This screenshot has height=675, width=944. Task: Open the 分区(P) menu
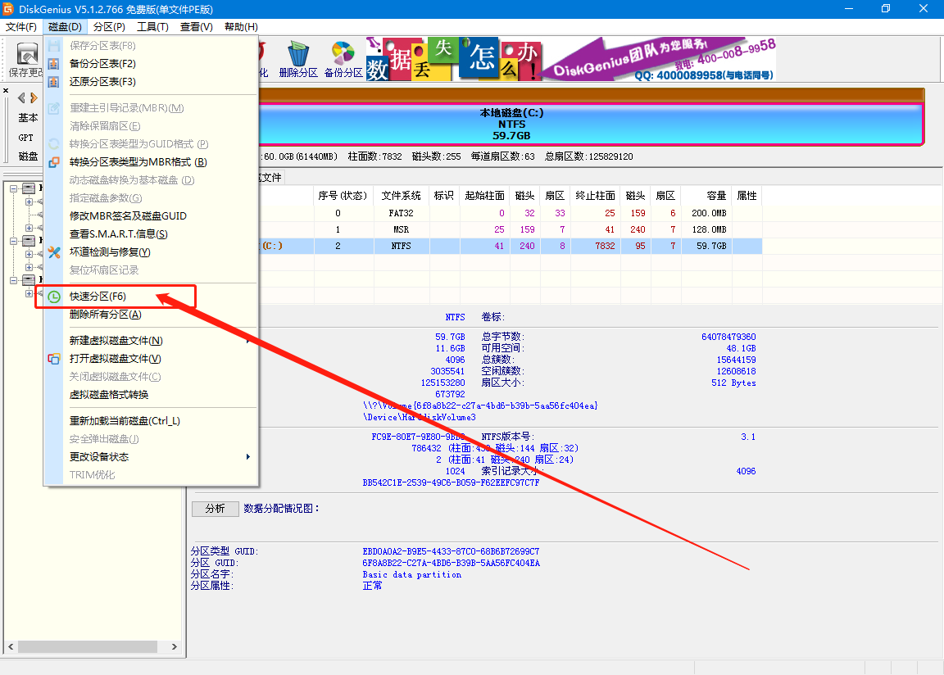[x=109, y=27]
